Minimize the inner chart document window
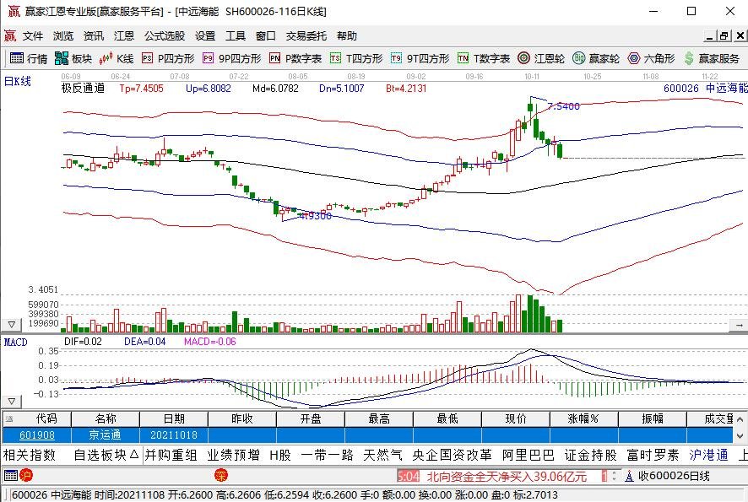The image size is (748, 502). click(710, 35)
